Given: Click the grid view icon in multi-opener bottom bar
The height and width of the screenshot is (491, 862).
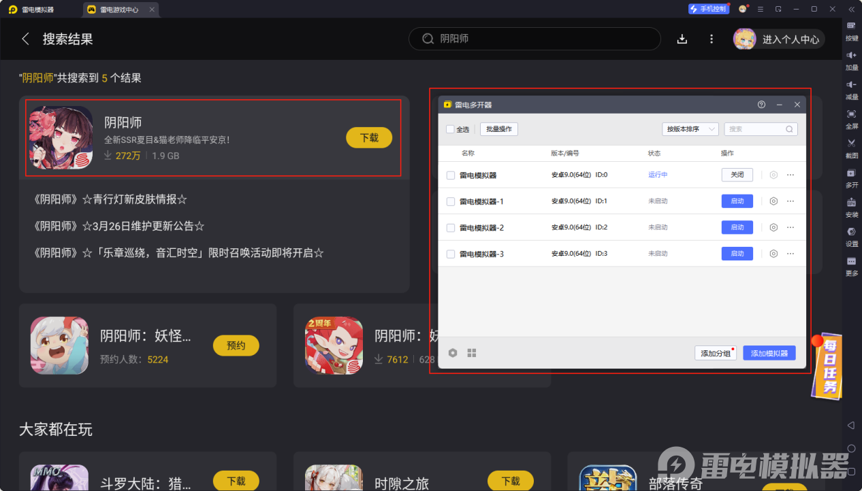Looking at the screenshot, I should tap(472, 353).
